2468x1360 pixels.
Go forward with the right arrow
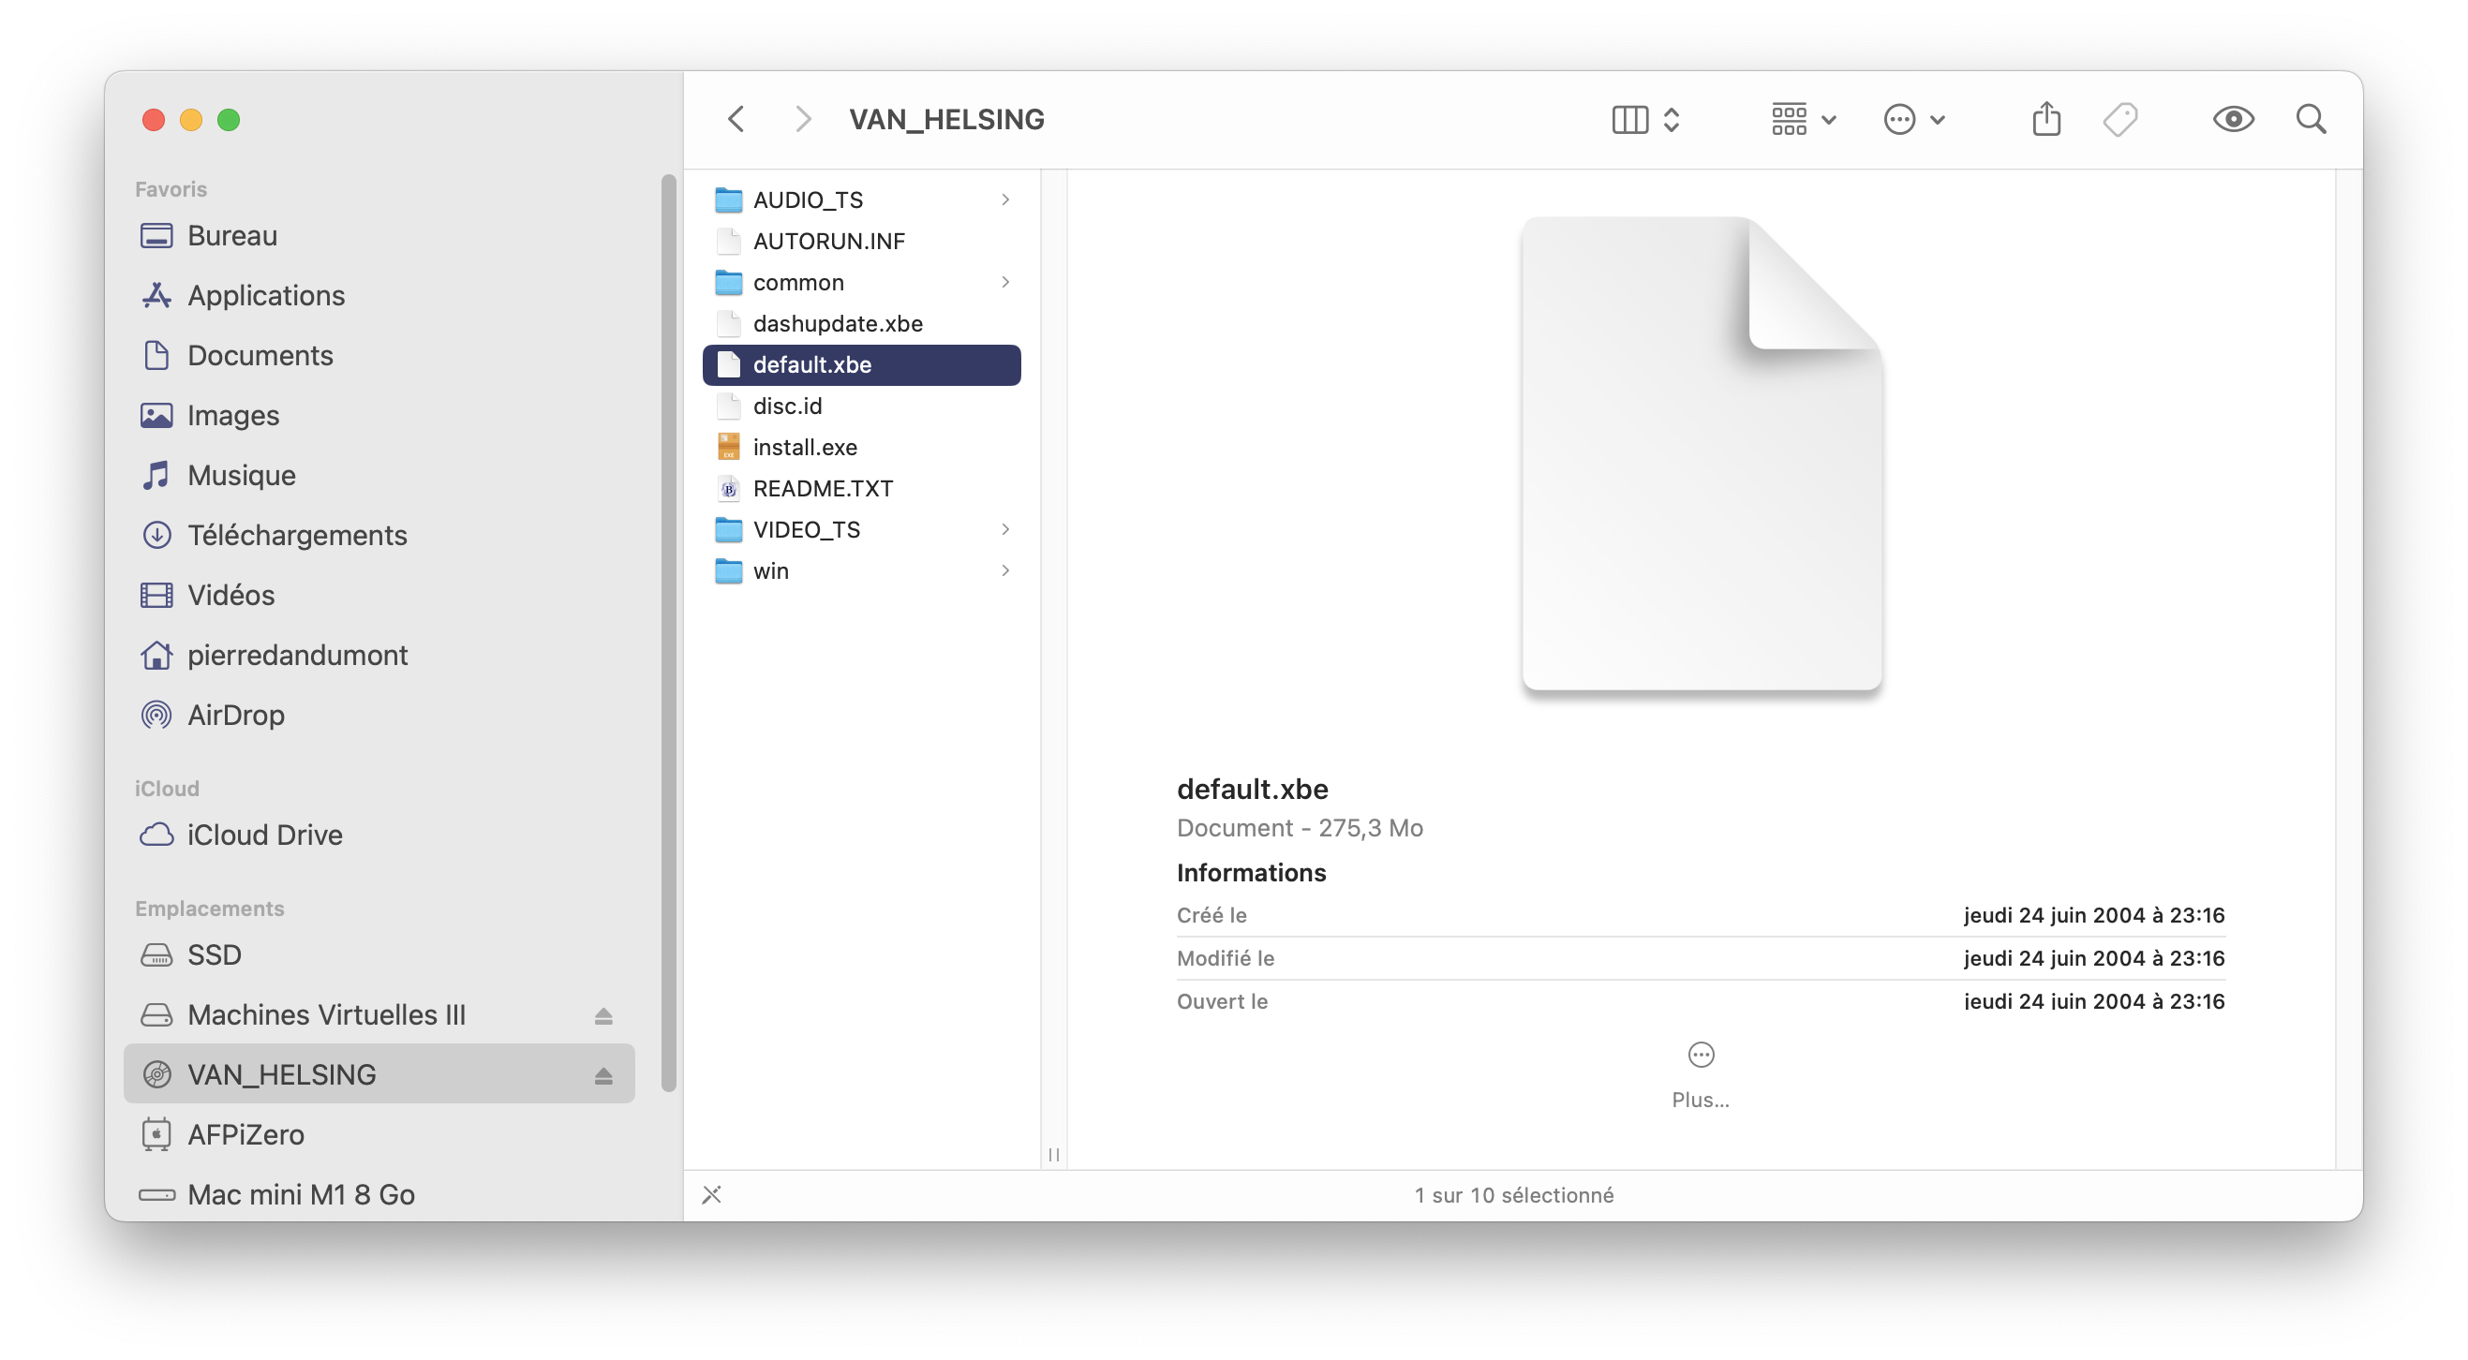pyautogui.click(x=803, y=120)
